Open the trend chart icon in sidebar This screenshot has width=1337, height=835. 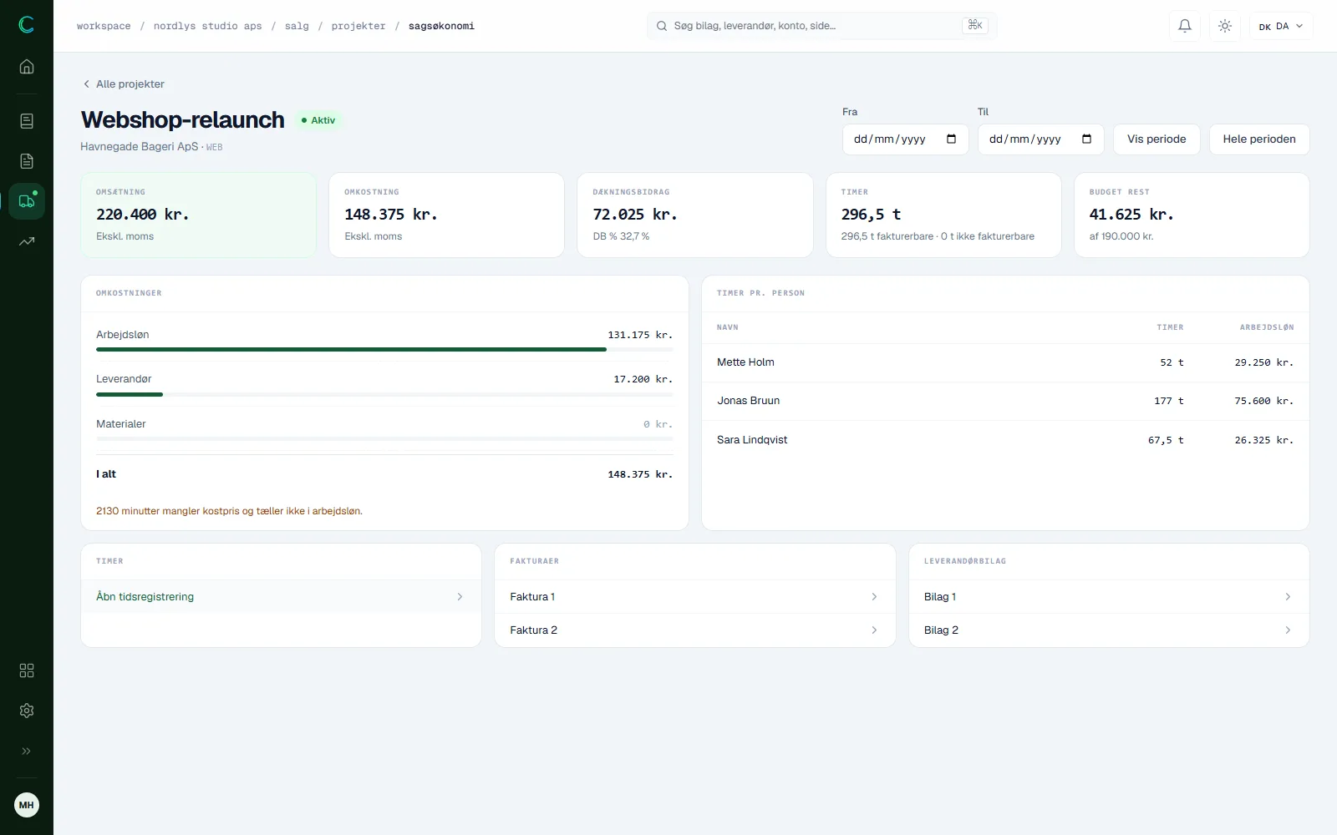(27, 241)
